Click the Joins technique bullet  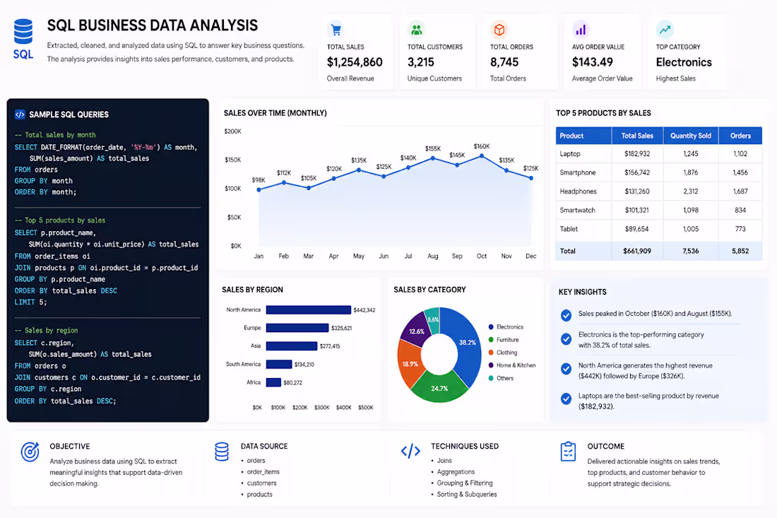[444, 461]
